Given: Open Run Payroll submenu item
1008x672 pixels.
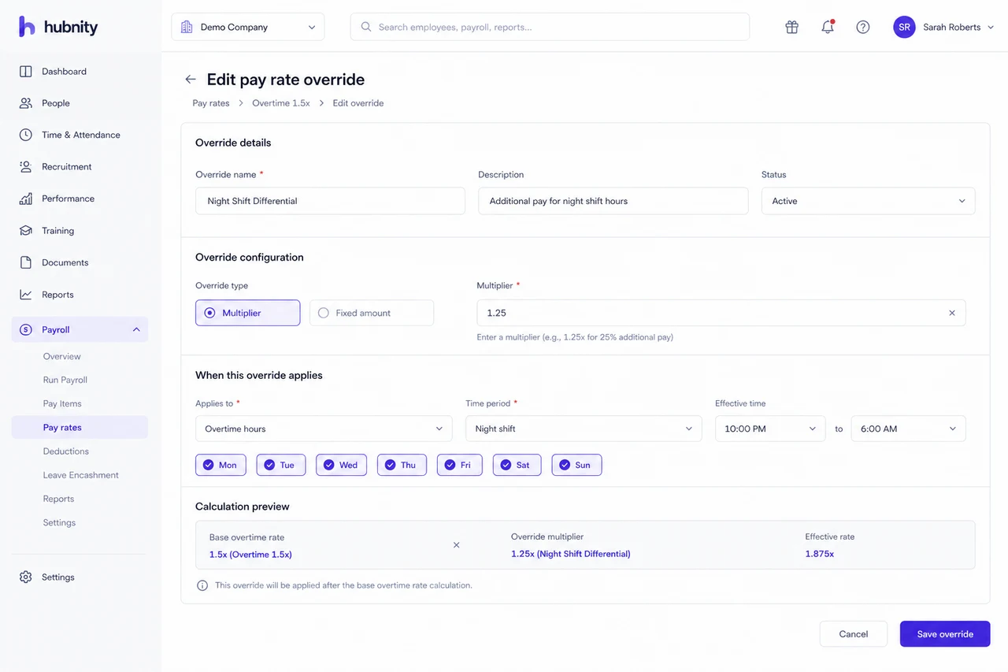Looking at the screenshot, I should point(65,380).
